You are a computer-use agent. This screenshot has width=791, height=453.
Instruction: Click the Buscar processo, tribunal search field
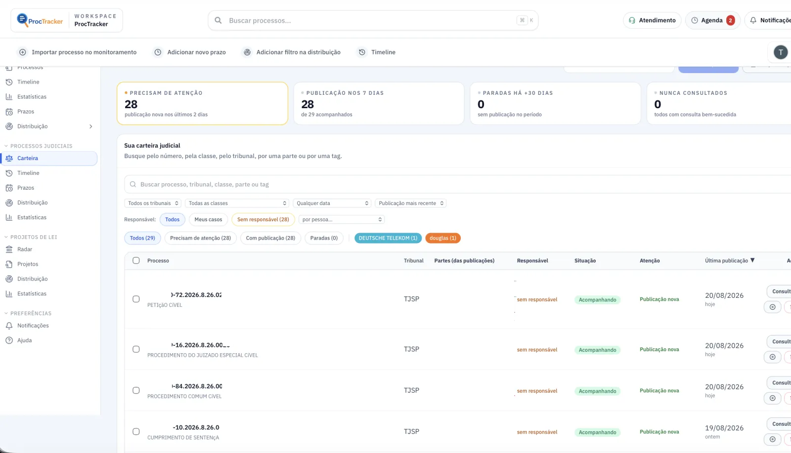[457, 184]
